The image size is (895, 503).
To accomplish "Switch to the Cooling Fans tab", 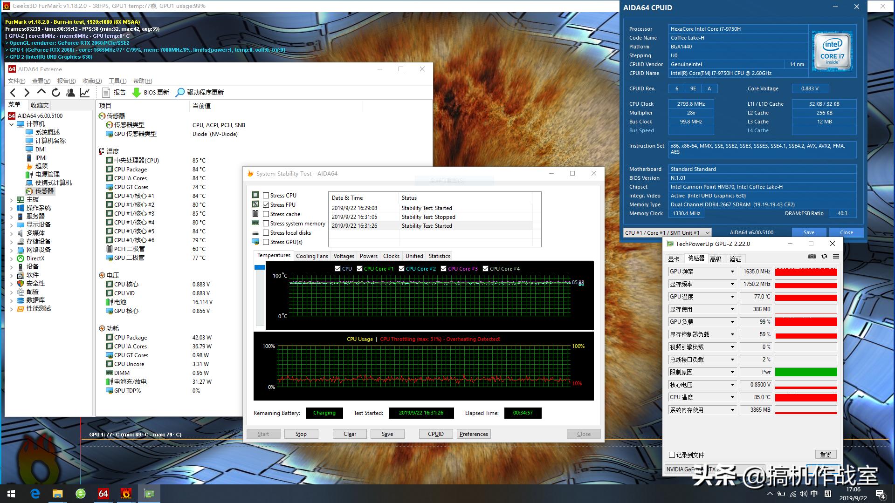I will click(312, 256).
